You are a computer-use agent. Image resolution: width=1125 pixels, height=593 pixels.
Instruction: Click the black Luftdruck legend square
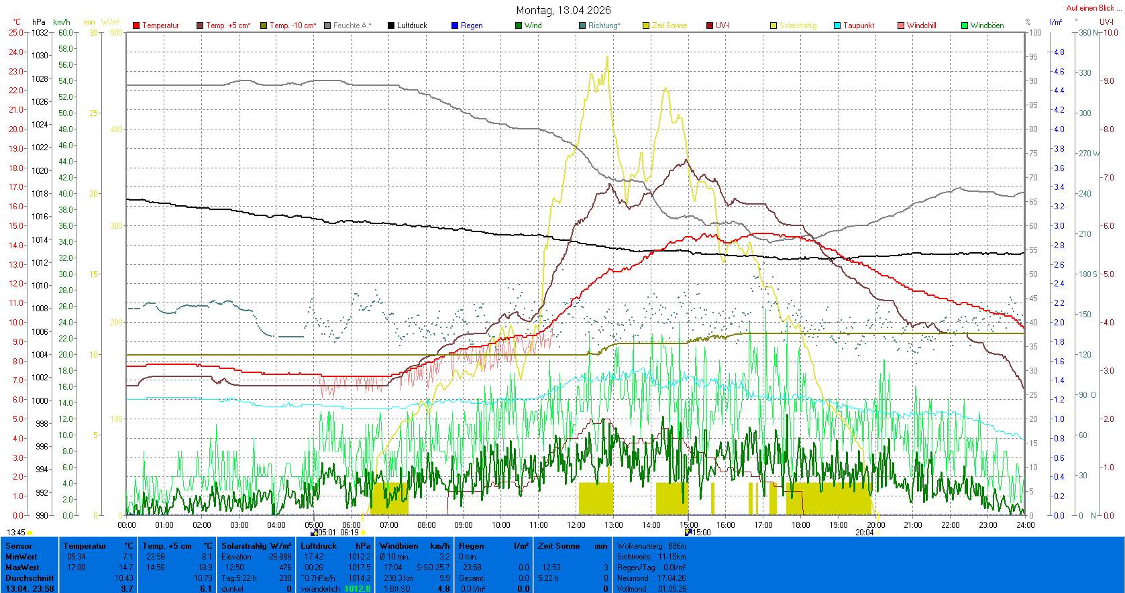(x=391, y=25)
